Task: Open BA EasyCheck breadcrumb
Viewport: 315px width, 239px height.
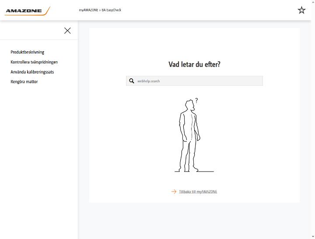Action: tap(111, 10)
